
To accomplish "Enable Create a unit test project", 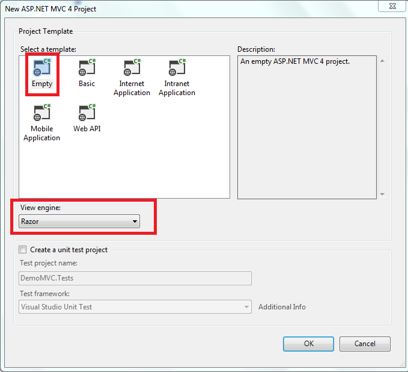I will click(23, 249).
